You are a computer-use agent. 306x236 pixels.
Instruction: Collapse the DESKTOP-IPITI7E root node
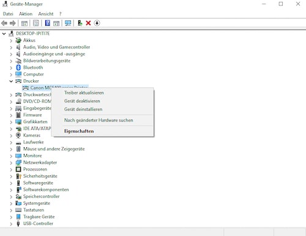[x=4, y=34]
